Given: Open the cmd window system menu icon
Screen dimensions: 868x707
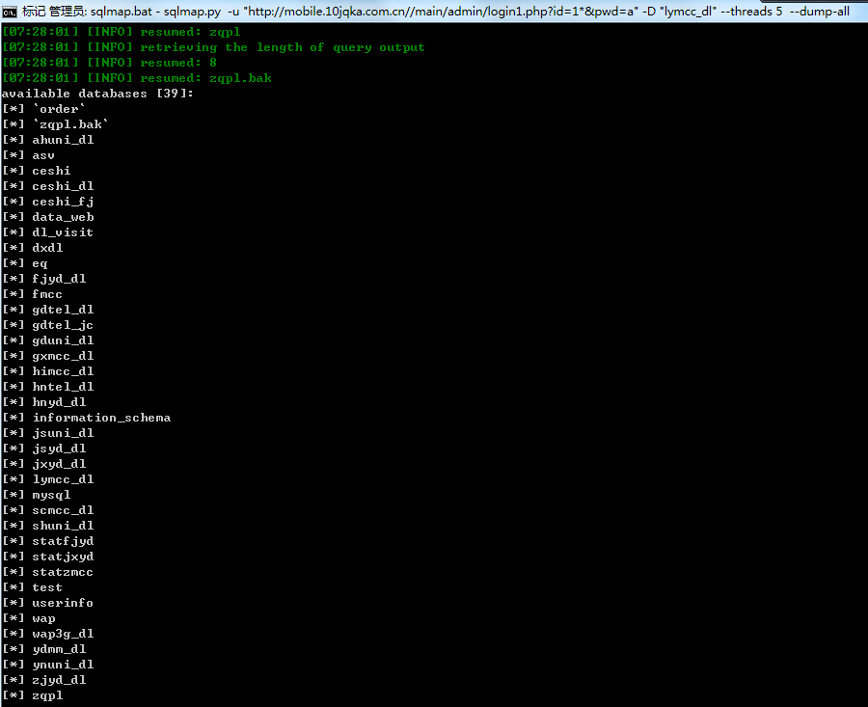Looking at the screenshot, I should click(10, 12).
